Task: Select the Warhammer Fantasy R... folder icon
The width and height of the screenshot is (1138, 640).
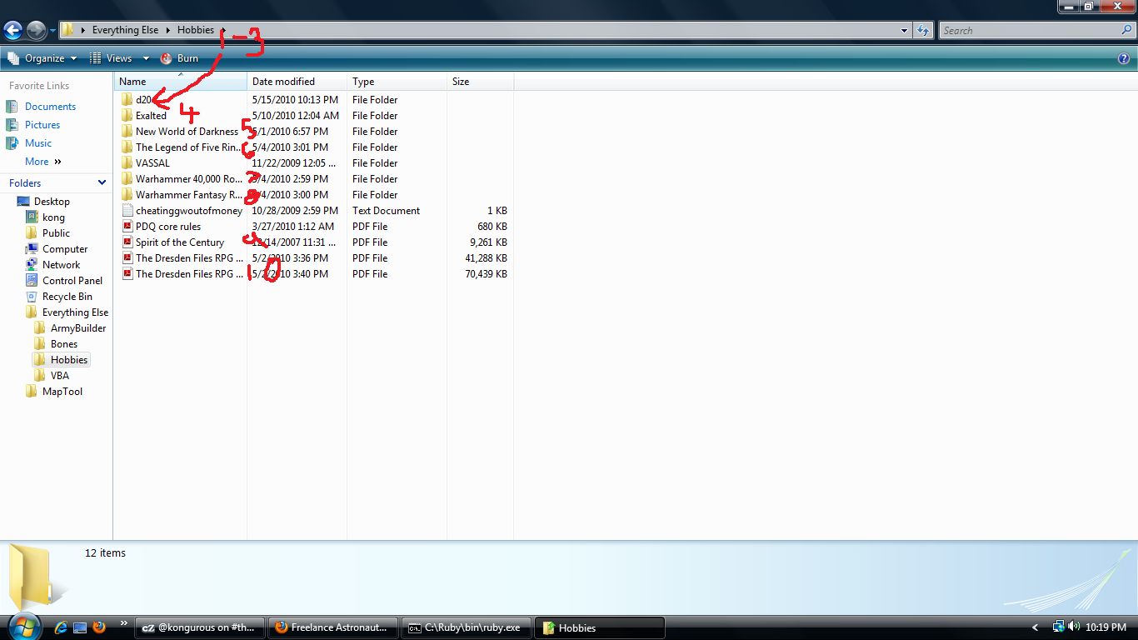Action: (127, 195)
